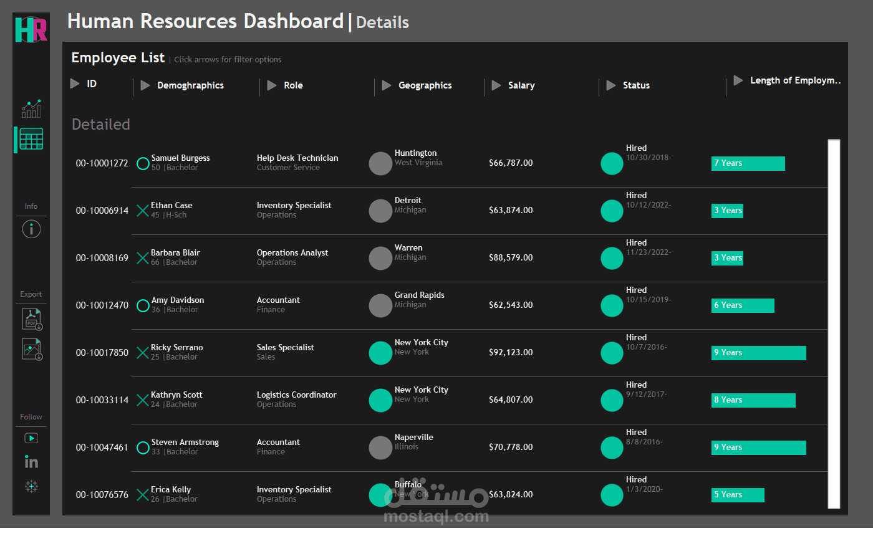Image resolution: width=873 pixels, height=536 pixels.
Task: Click the 9 Years bar for Ricky Serrano
Action: pos(758,353)
